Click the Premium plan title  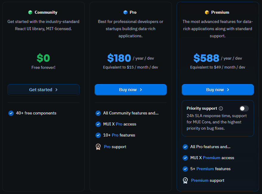(220, 12)
